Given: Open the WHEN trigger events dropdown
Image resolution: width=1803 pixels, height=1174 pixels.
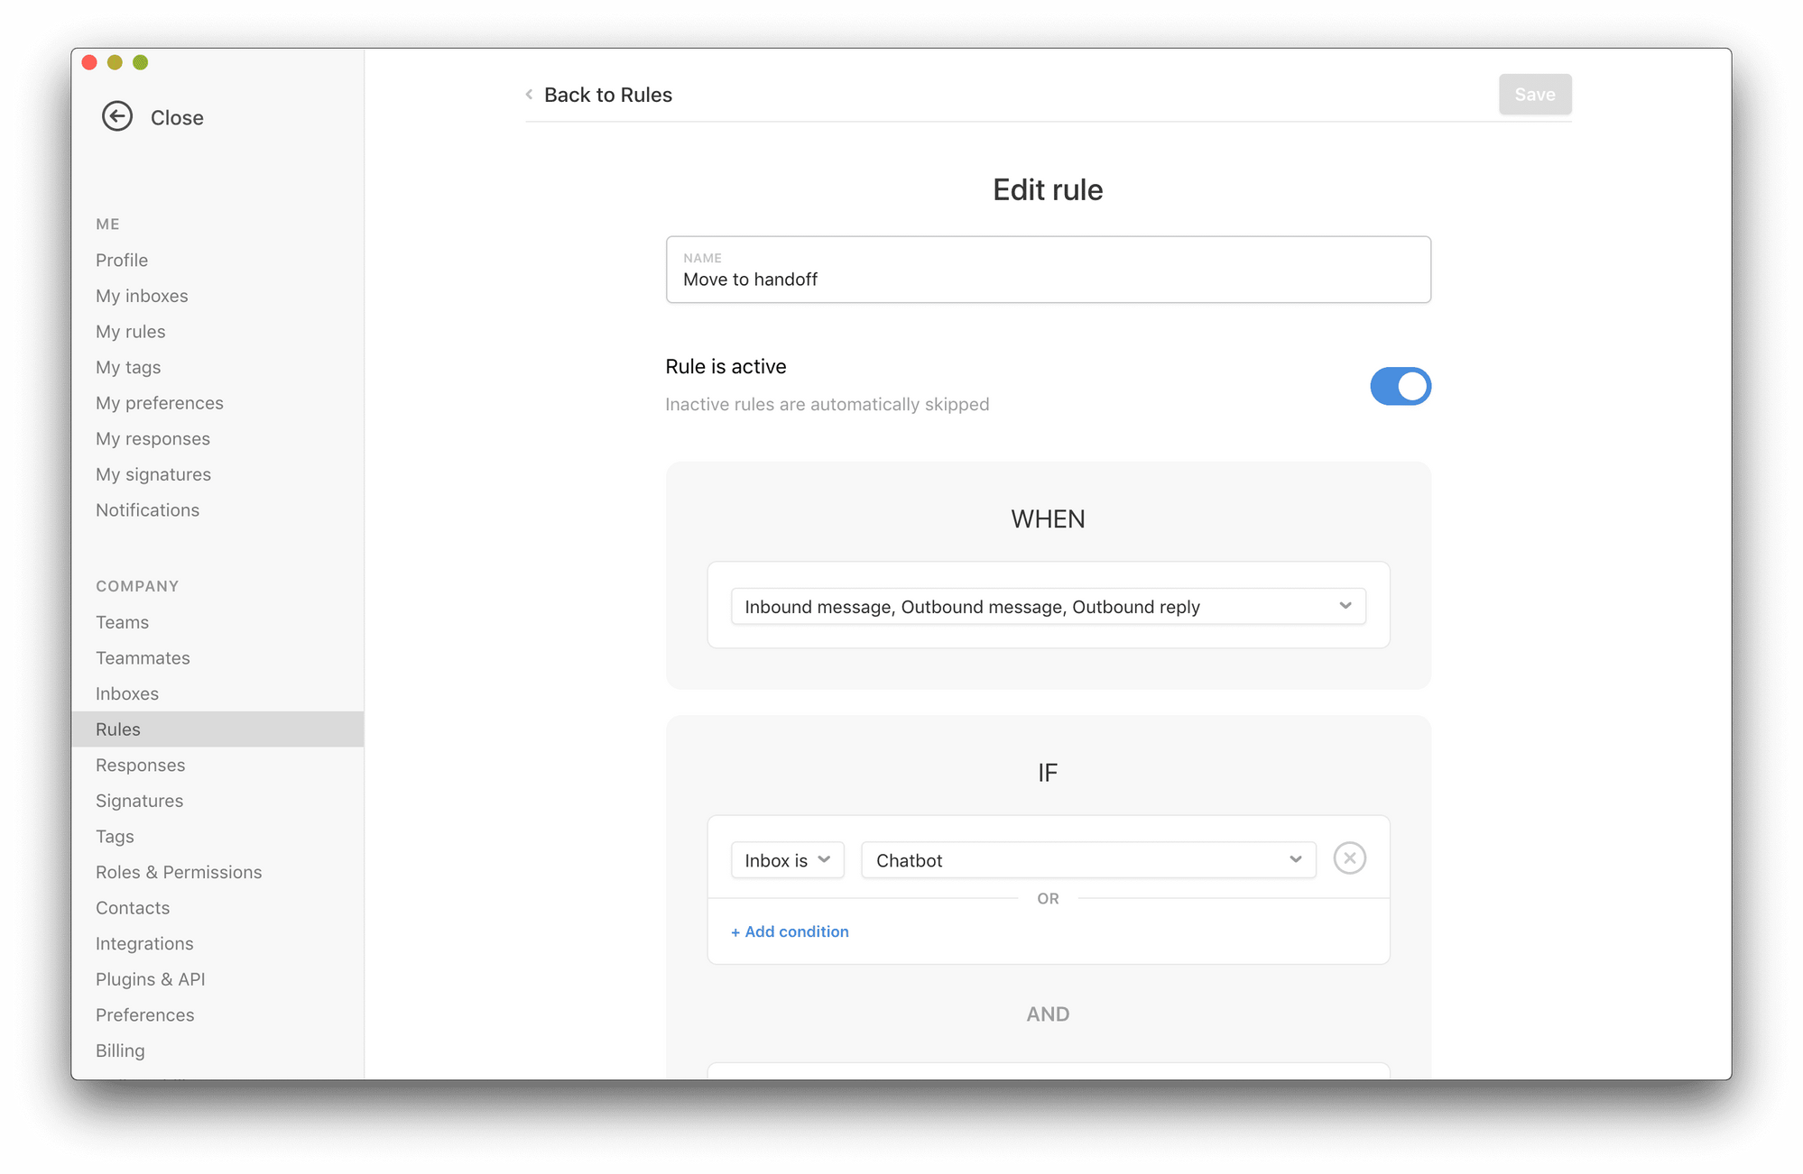Looking at the screenshot, I should (x=1048, y=606).
